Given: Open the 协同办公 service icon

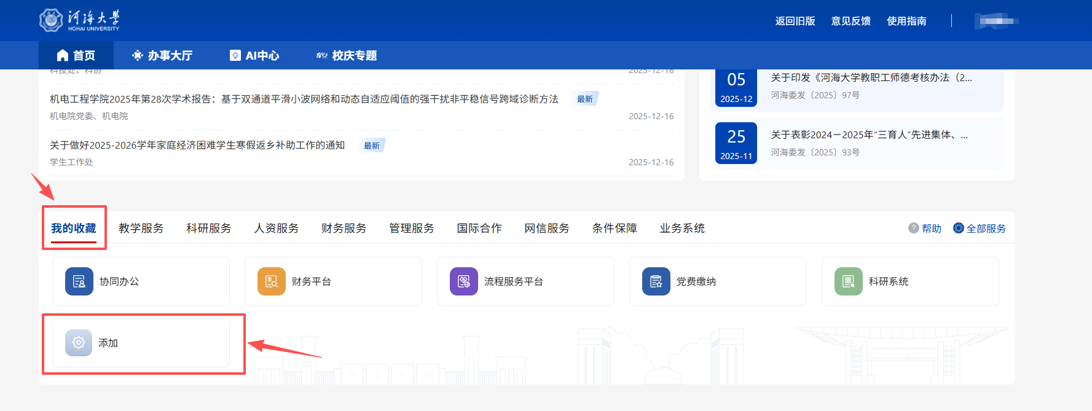Looking at the screenshot, I should [x=79, y=281].
